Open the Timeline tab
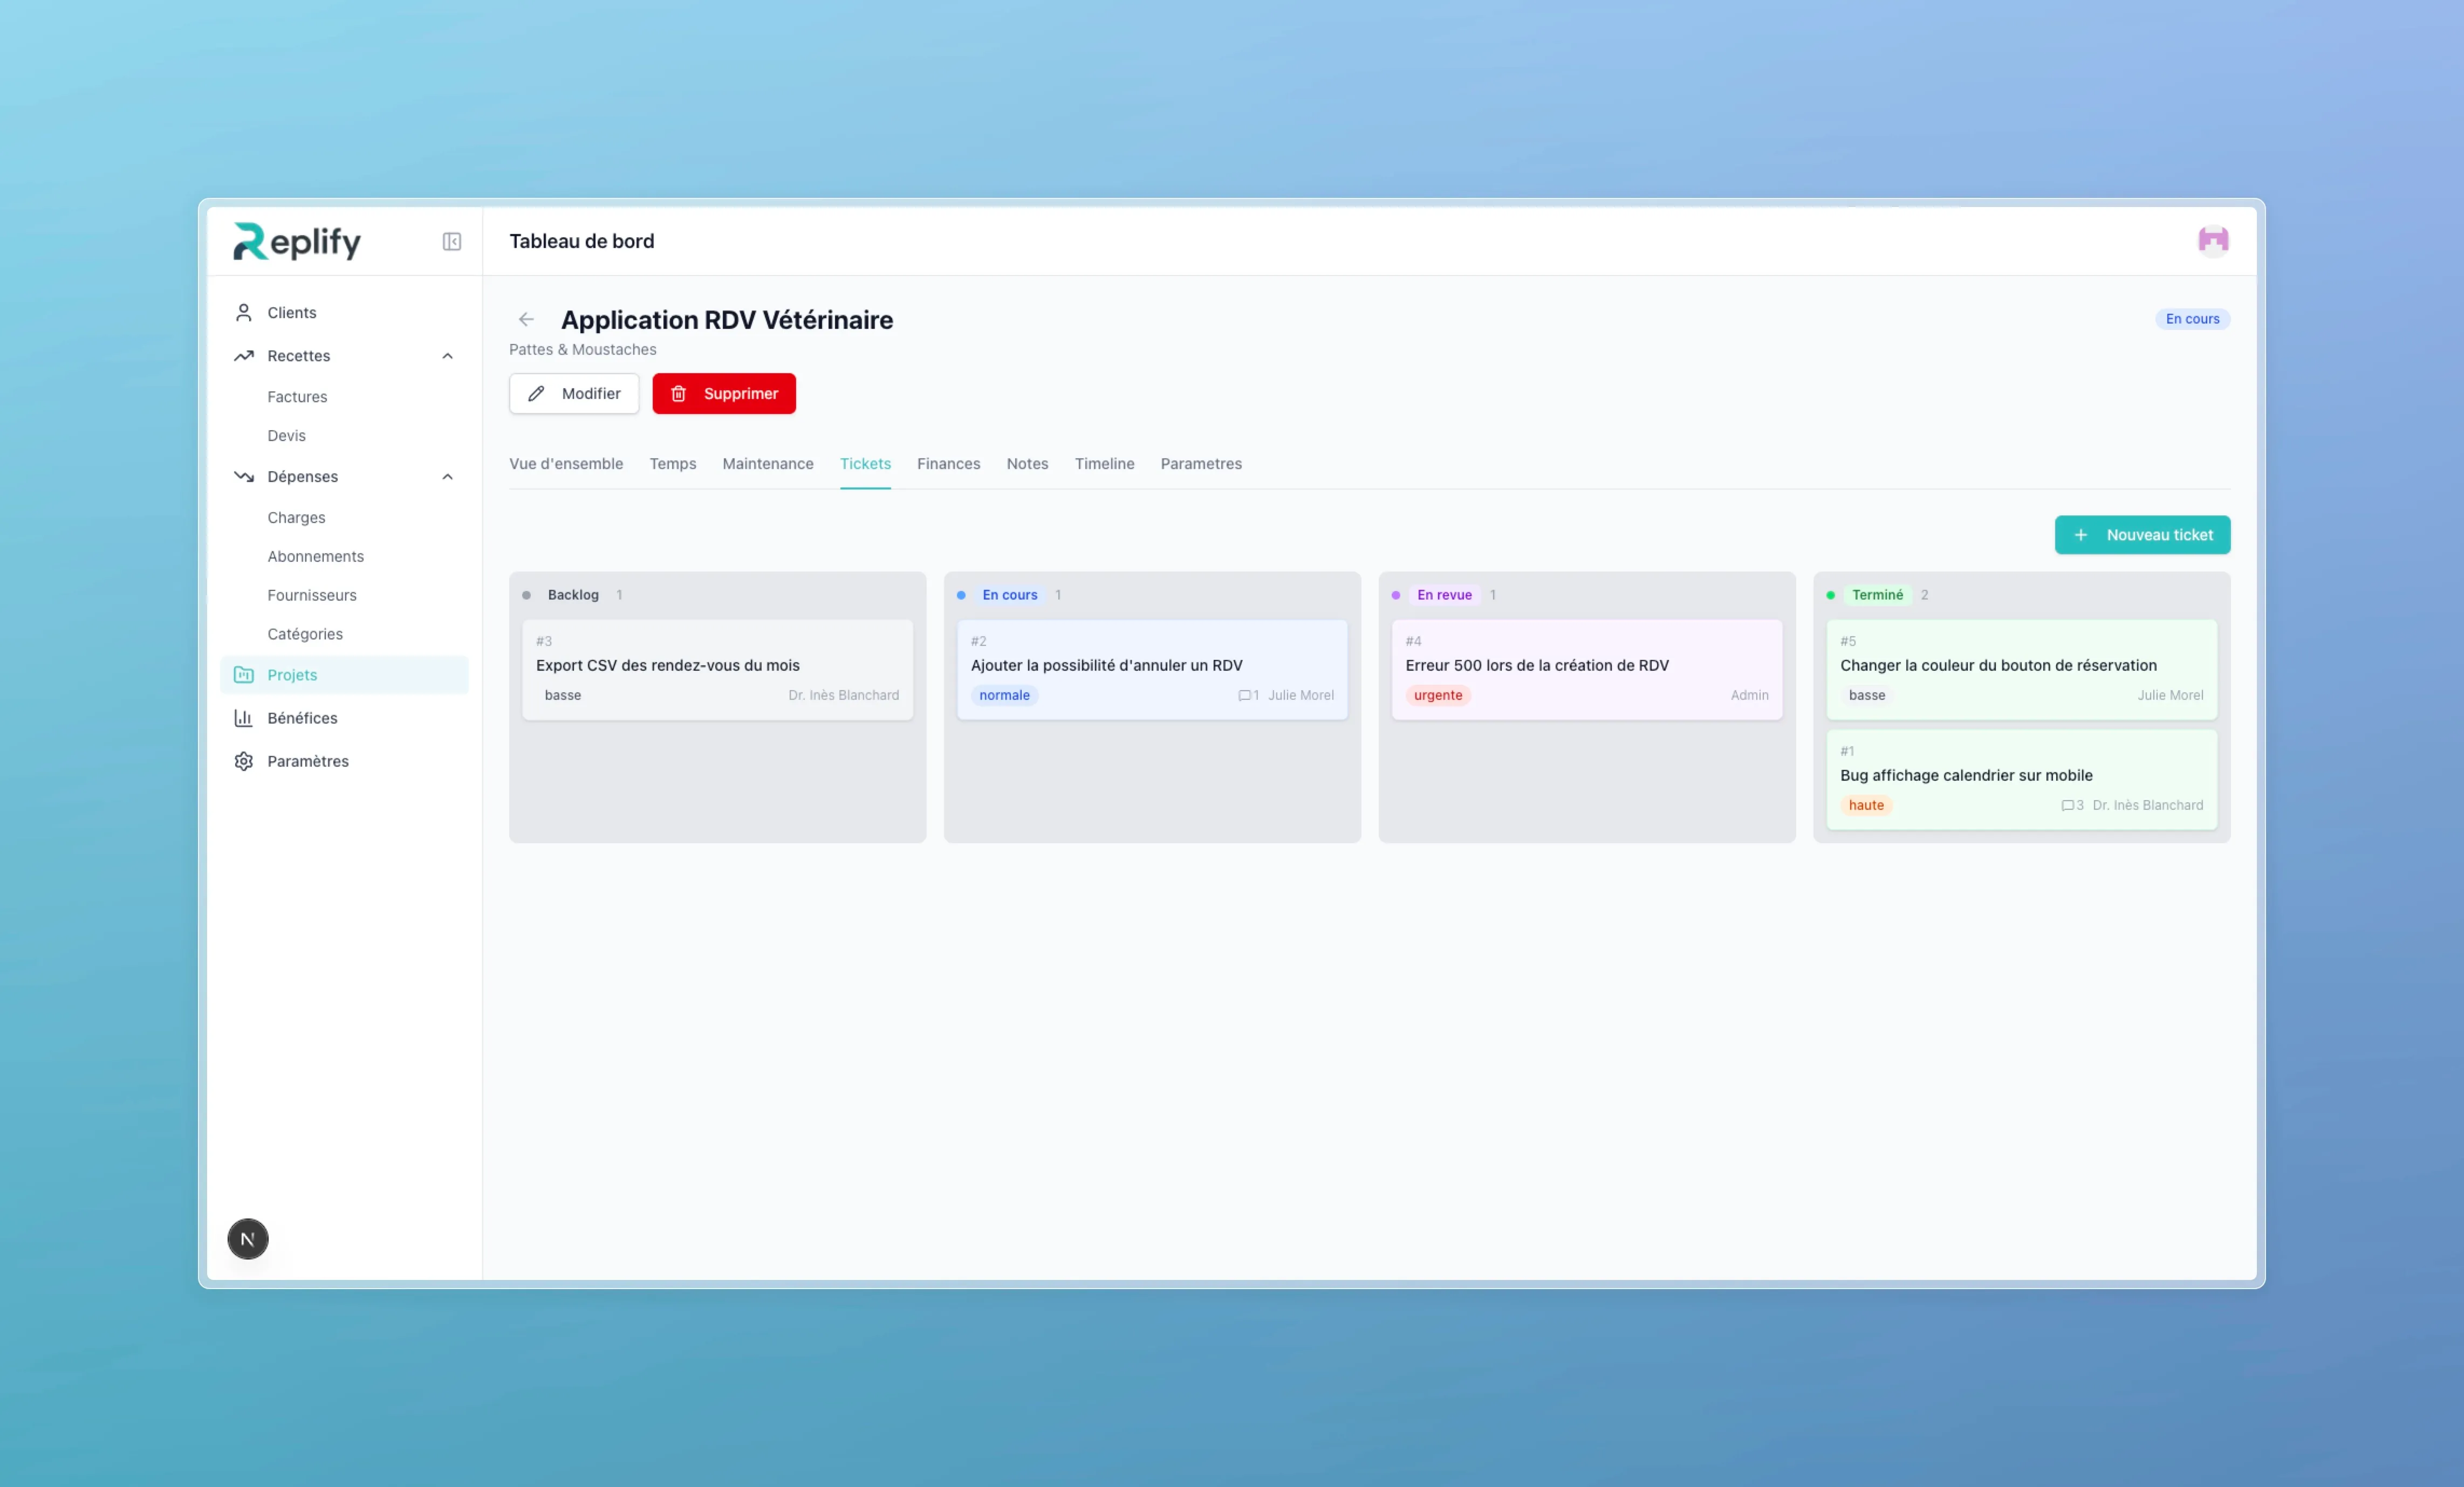Viewport: 2464px width, 1487px height. point(1104,464)
